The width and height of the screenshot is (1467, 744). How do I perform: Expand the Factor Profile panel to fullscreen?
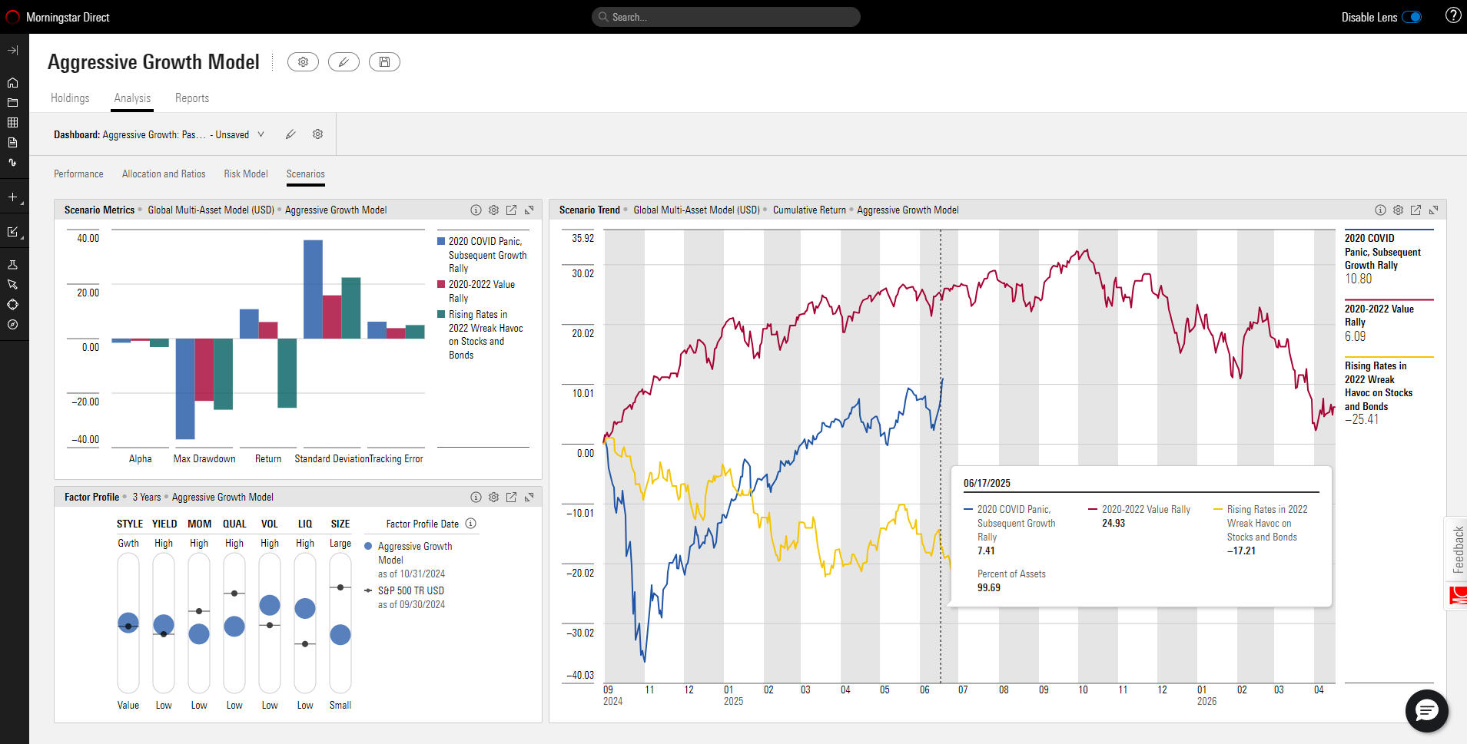pyautogui.click(x=529, y=497)
